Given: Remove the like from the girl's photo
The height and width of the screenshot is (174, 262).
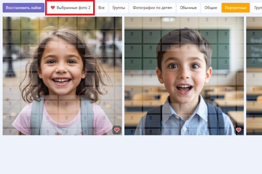Looking at the screenshot, I should pyautogui.click(x=117, y=130).
